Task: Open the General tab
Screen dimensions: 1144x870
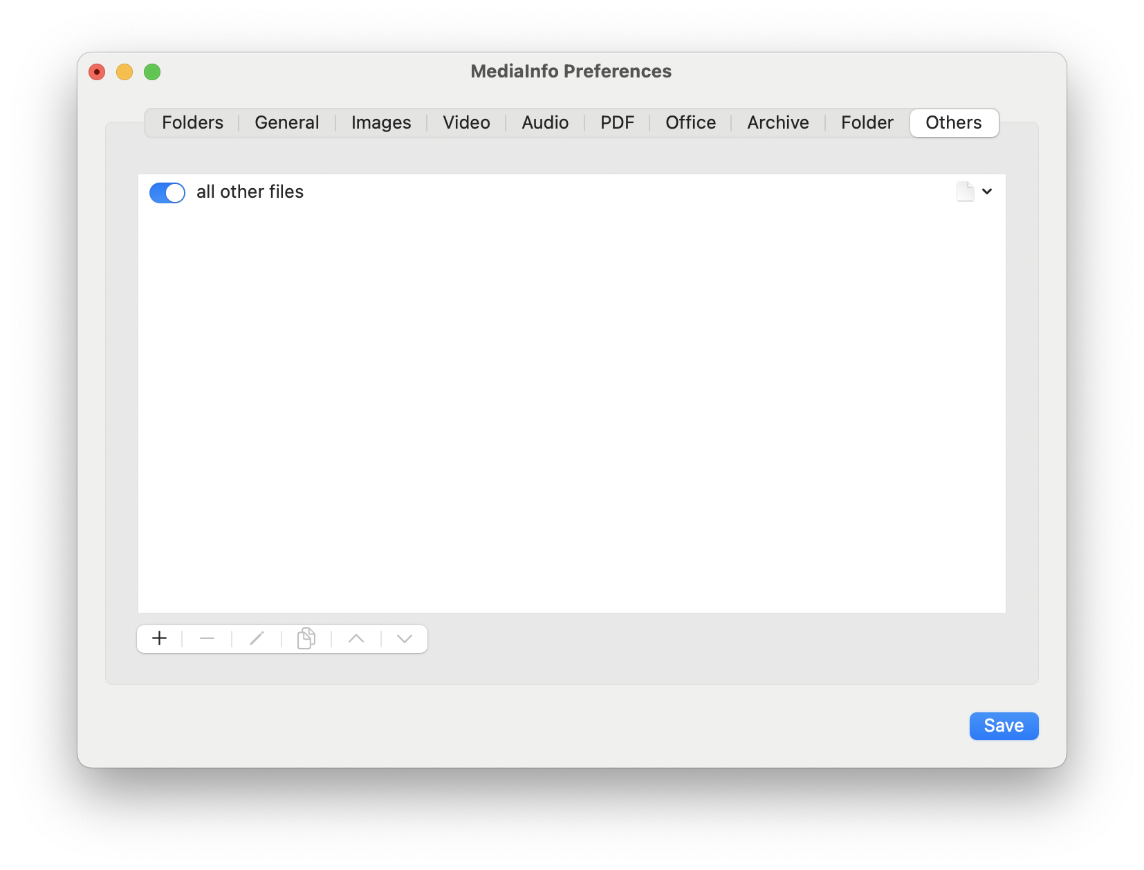Action: [287, 122]
